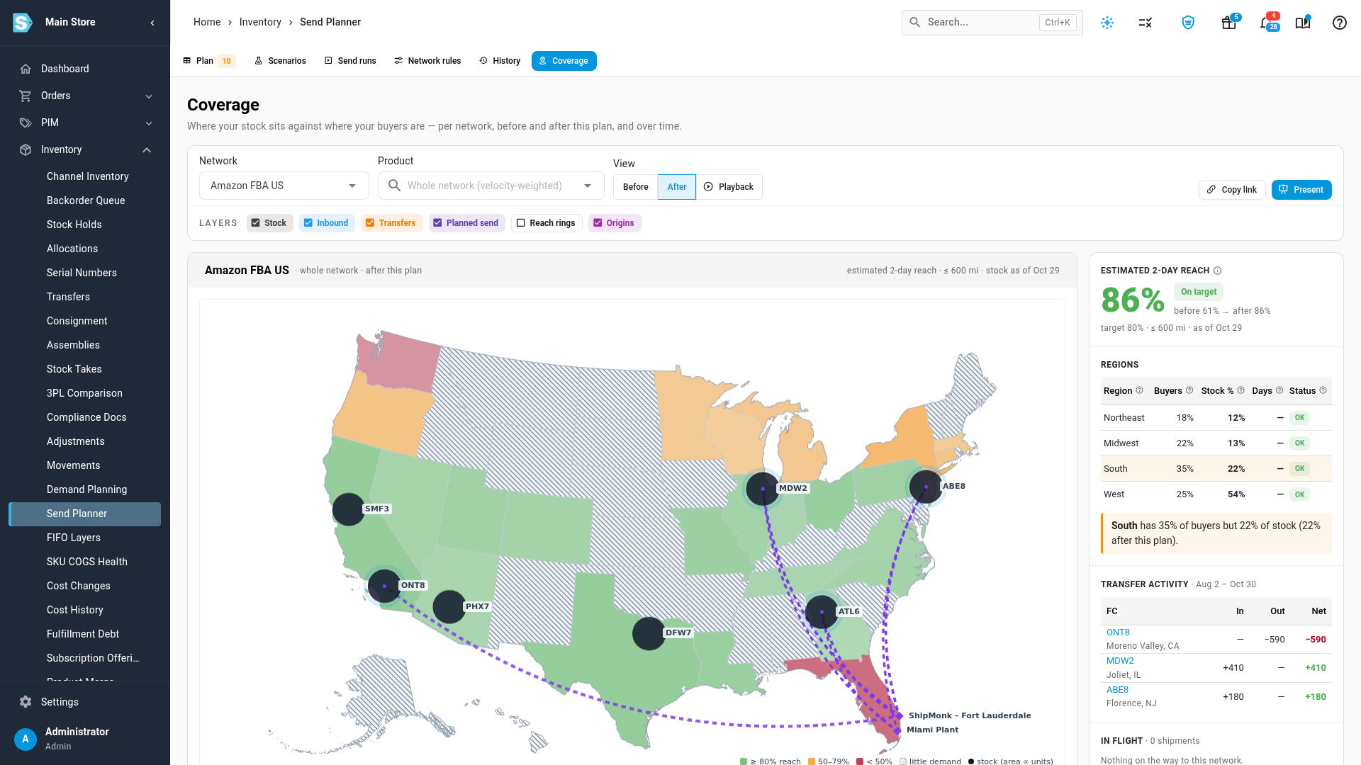The image size is (1361, 765).
Task: Click the red < 50% legend swatch
Action: point(860,761)
